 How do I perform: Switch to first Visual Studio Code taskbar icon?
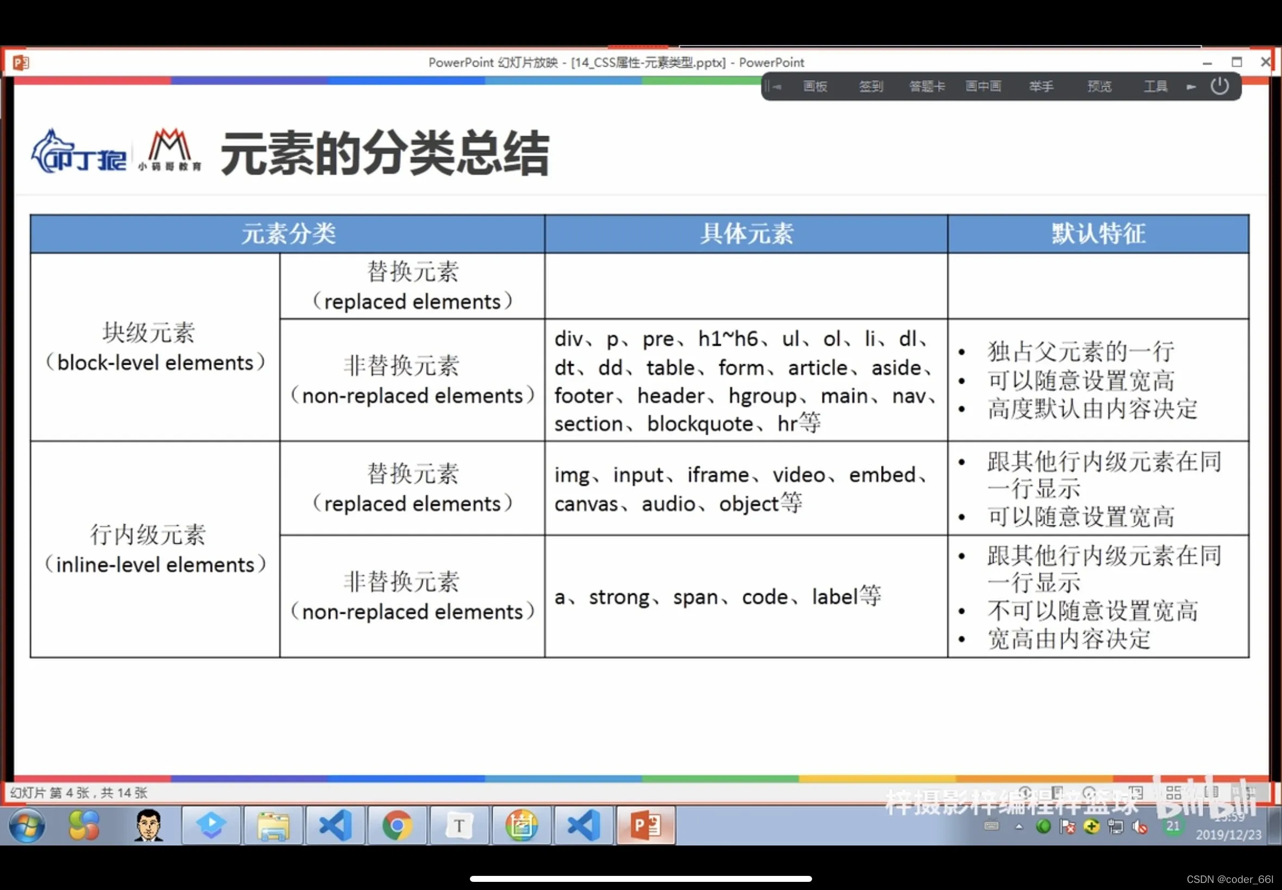335,825
